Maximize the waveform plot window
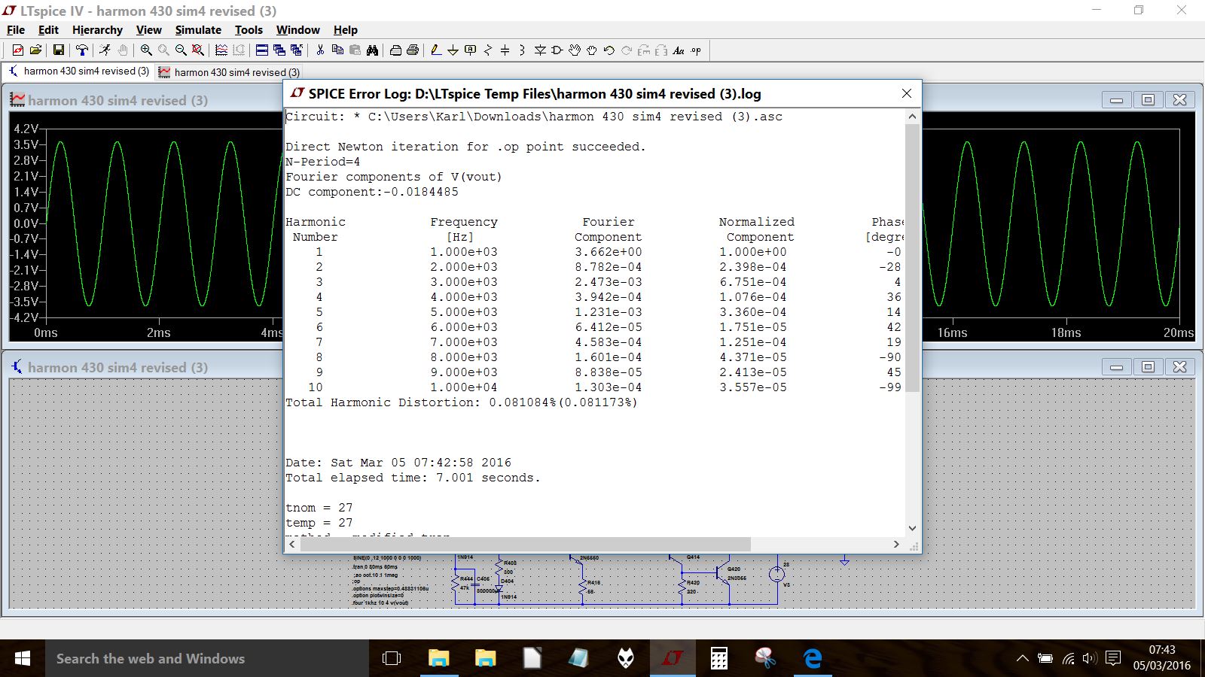The height and width of the screenshot is (677, 1205). coord(1148,100)
